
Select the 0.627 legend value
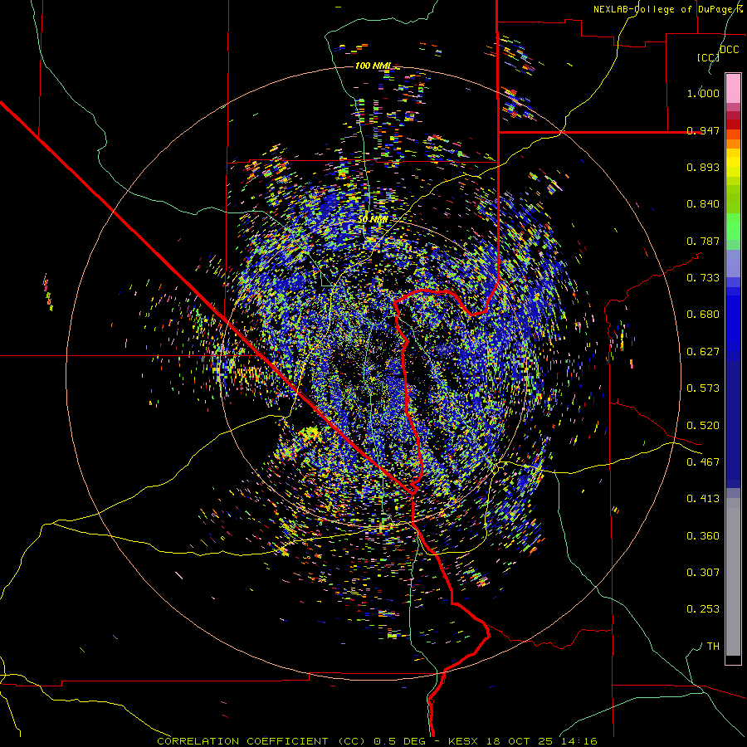(703, 352)
